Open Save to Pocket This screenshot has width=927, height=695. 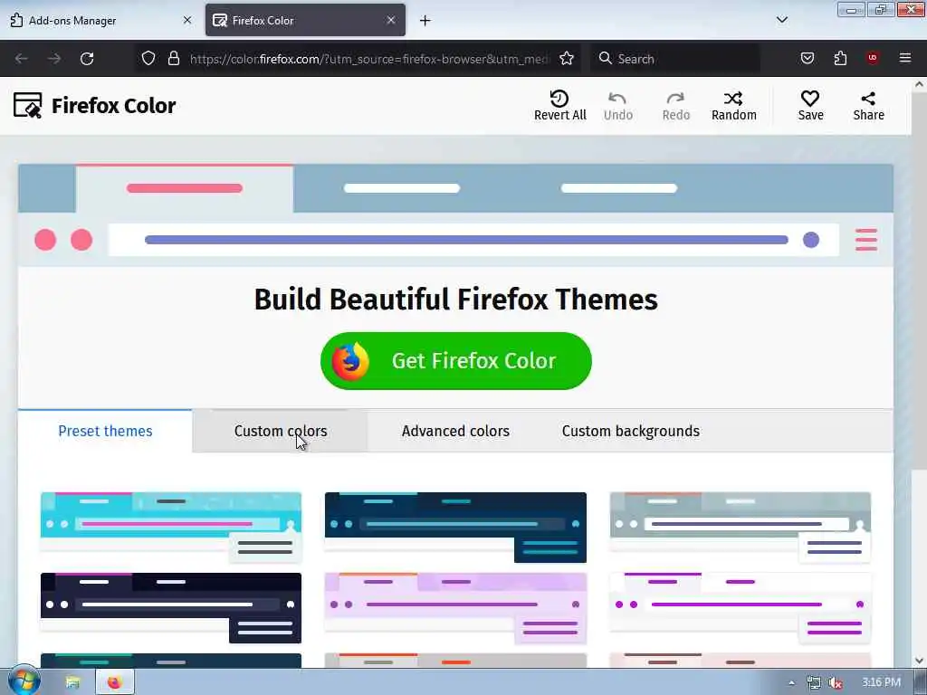(x=807, y=58)
